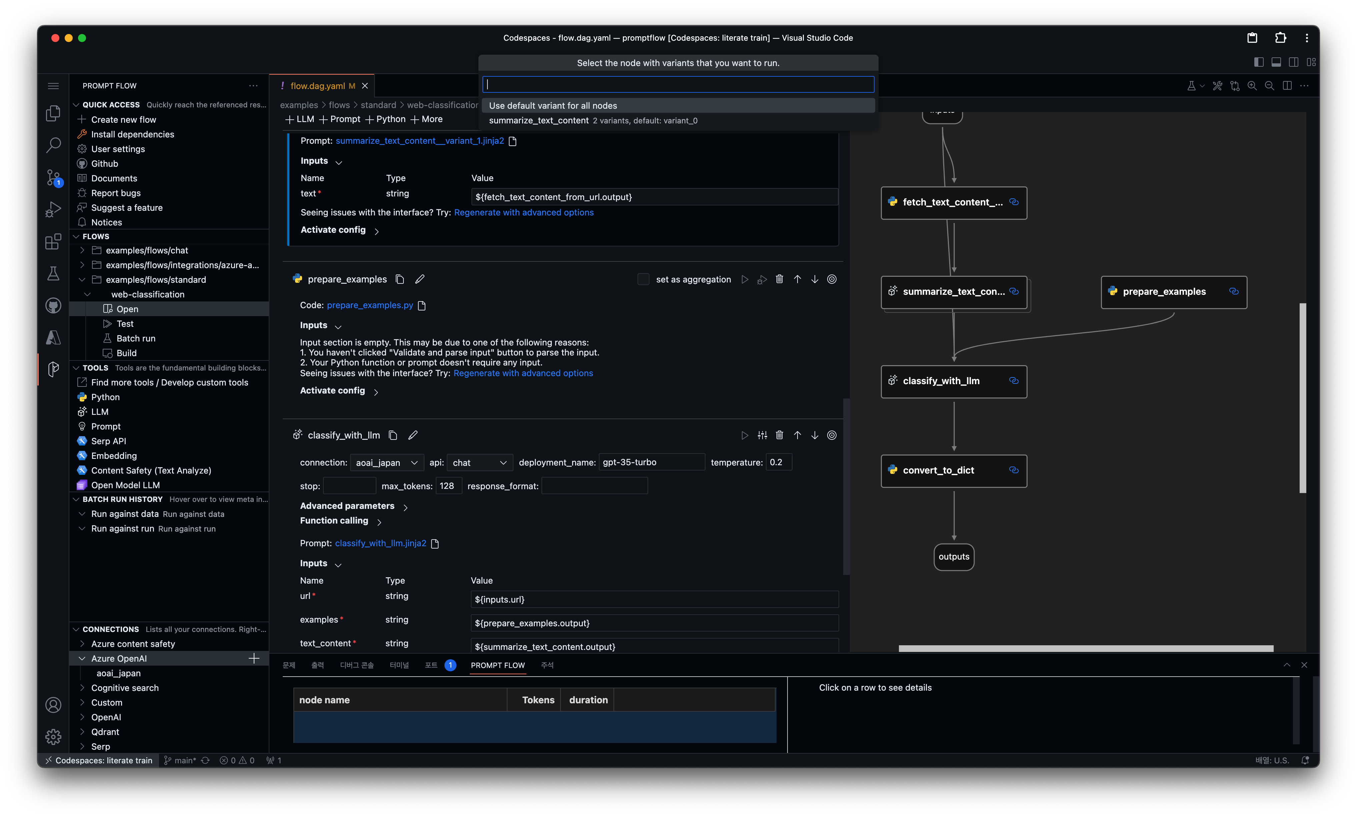Image resolution: width=1357 pixels, height=817 pixels.
Task: Open the Extensions view
Action: pos(53,241)
